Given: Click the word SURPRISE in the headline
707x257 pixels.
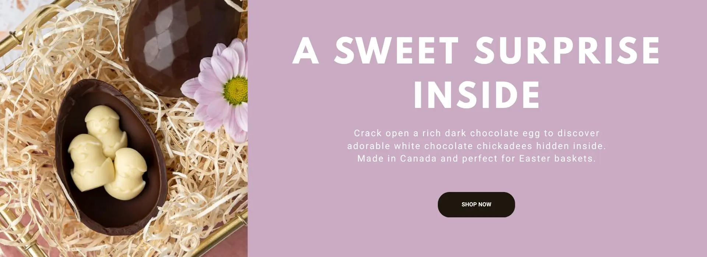Looking at the screenshot, I should click(x=567, y=50).
